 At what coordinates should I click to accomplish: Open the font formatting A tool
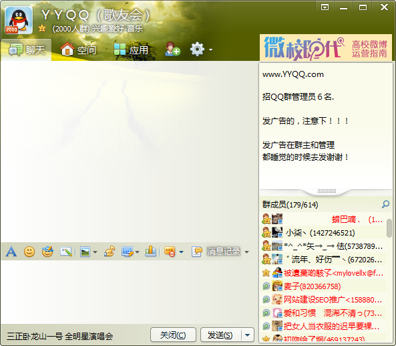pos(11,252)
